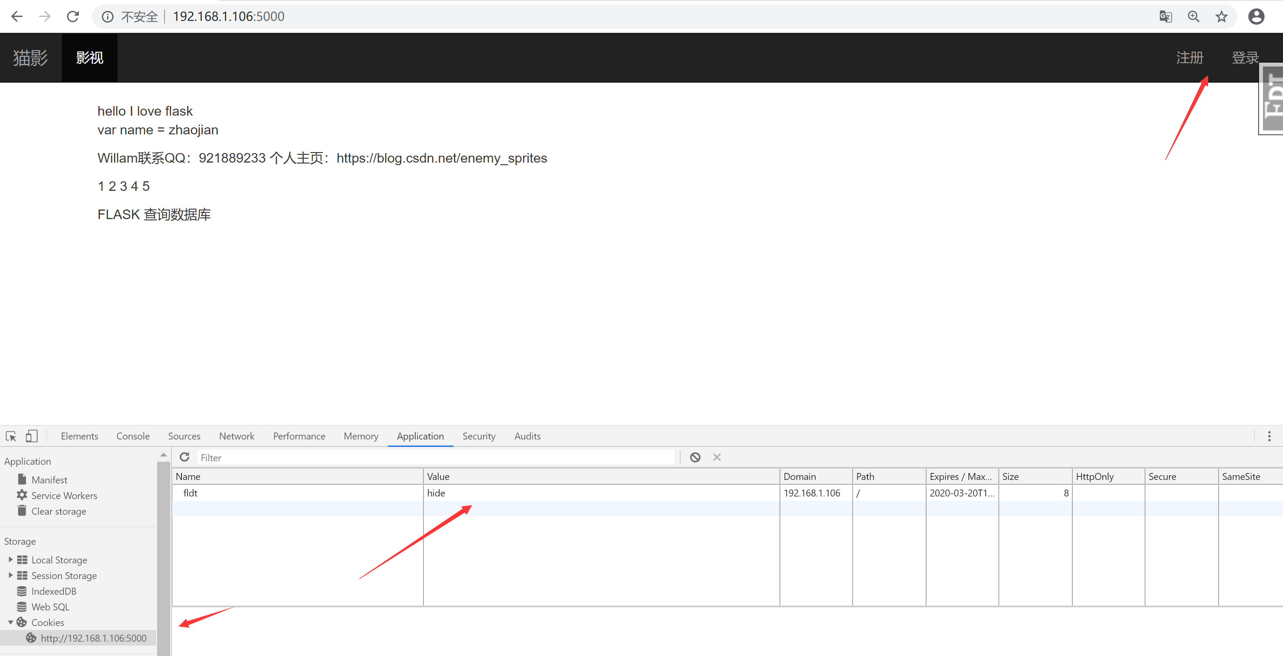The image size is (1283, 656).
Task: Click the 注册 register link
Action: tap(1189, 58)
